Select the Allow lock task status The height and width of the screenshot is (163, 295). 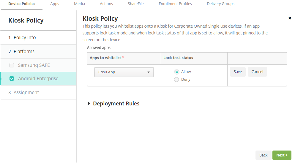[x=176, y=72]
